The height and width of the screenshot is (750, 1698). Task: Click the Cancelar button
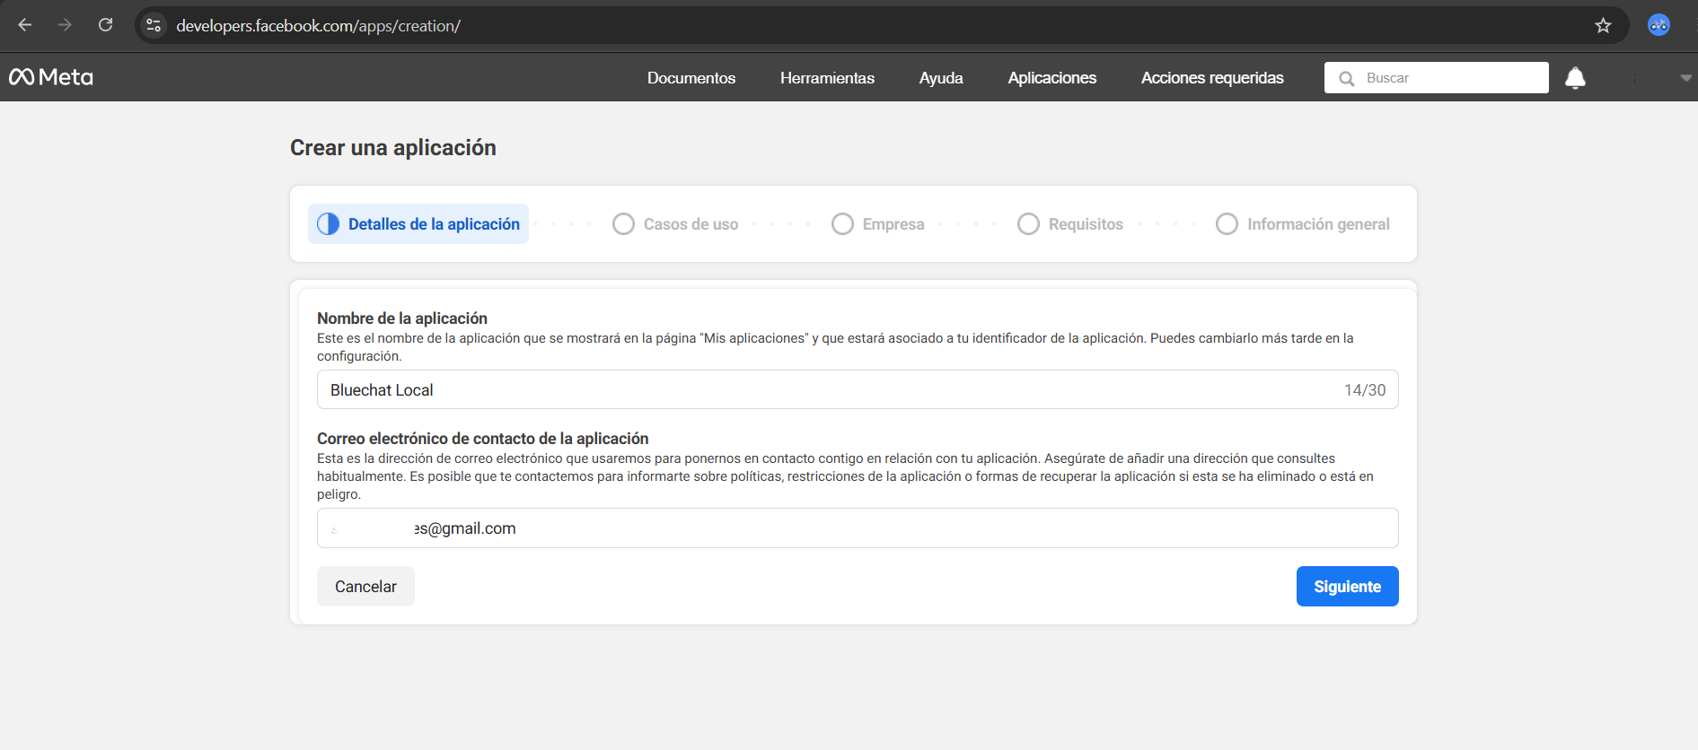tap(365, 587)
